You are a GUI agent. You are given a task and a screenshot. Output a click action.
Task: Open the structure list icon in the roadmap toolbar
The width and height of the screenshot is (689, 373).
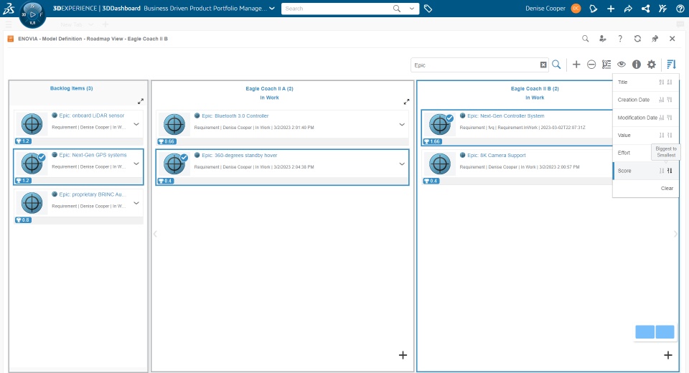[x=606, y=65]
